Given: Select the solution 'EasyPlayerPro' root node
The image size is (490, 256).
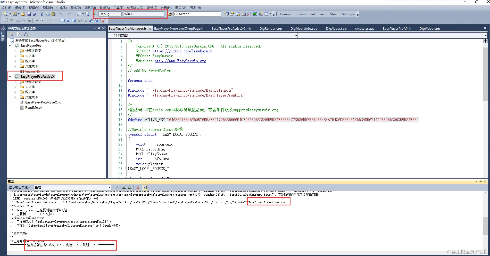Looking at the screenshot, I should pyautogui.click(x=40, y=41).
